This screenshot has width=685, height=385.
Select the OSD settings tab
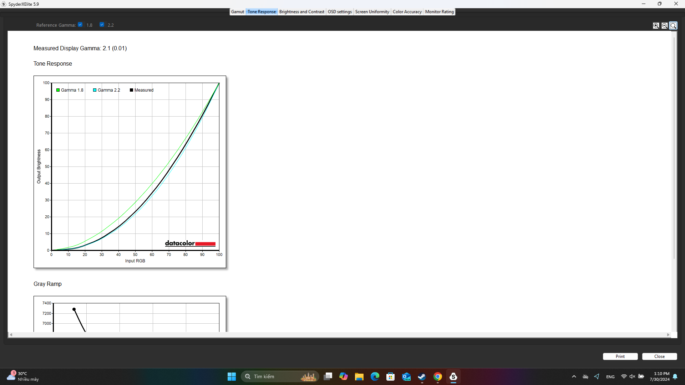(339, 11)
